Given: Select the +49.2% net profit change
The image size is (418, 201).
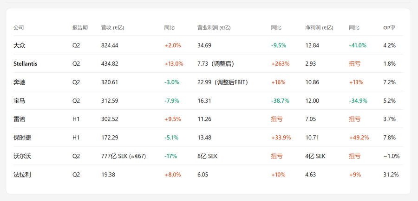Looking at the screenshot, I should point(359,138).
